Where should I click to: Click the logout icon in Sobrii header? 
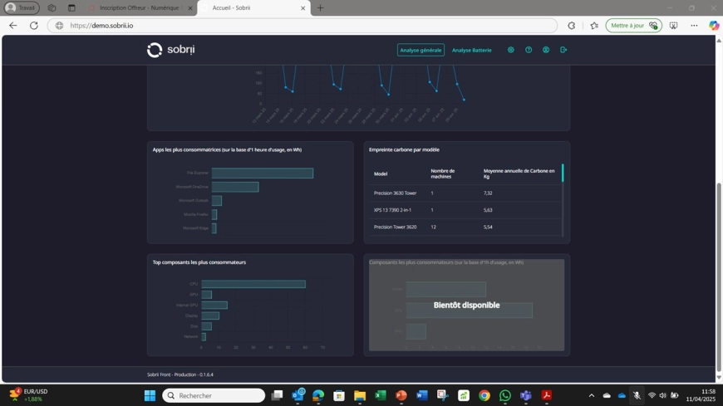[x=563, y=50]
